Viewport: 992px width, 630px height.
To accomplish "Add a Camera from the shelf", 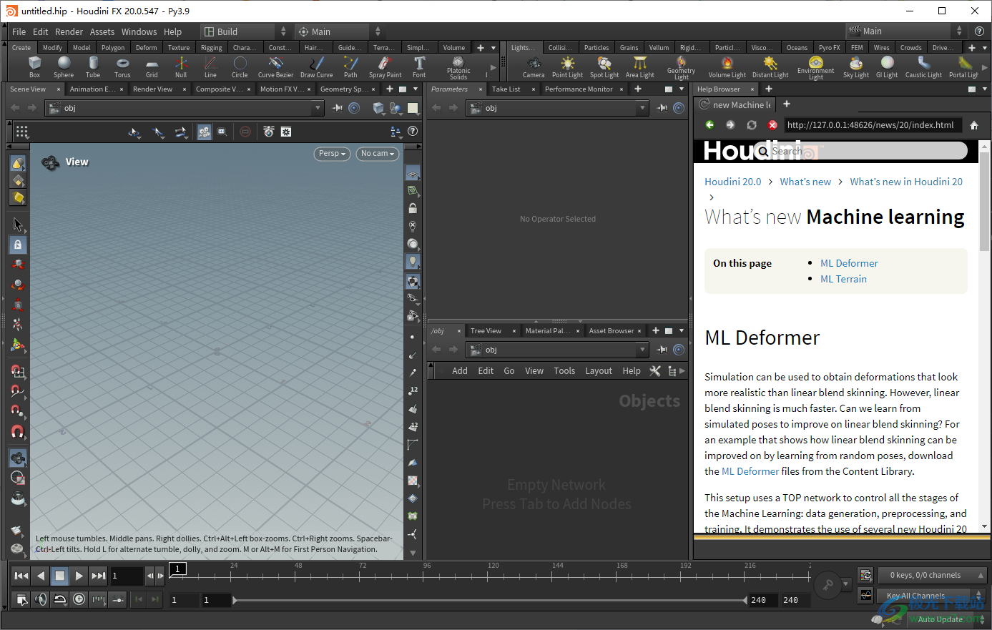I will pyautogui.click(x=534, y=67).
